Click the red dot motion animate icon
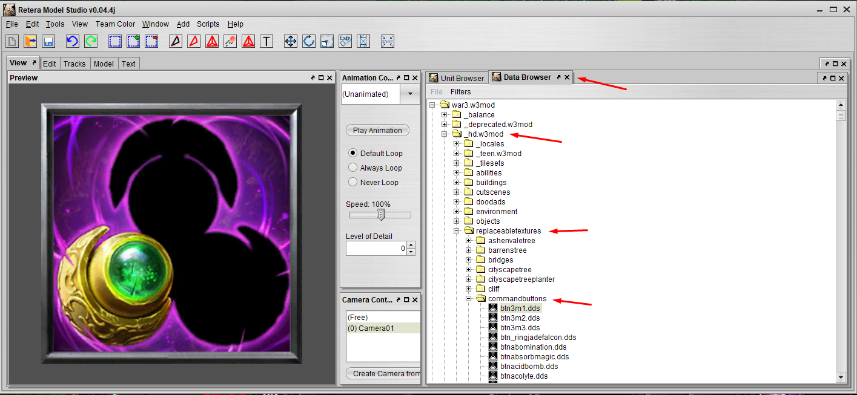The width and height of the screenshot is (857, 395). point(230,41)
